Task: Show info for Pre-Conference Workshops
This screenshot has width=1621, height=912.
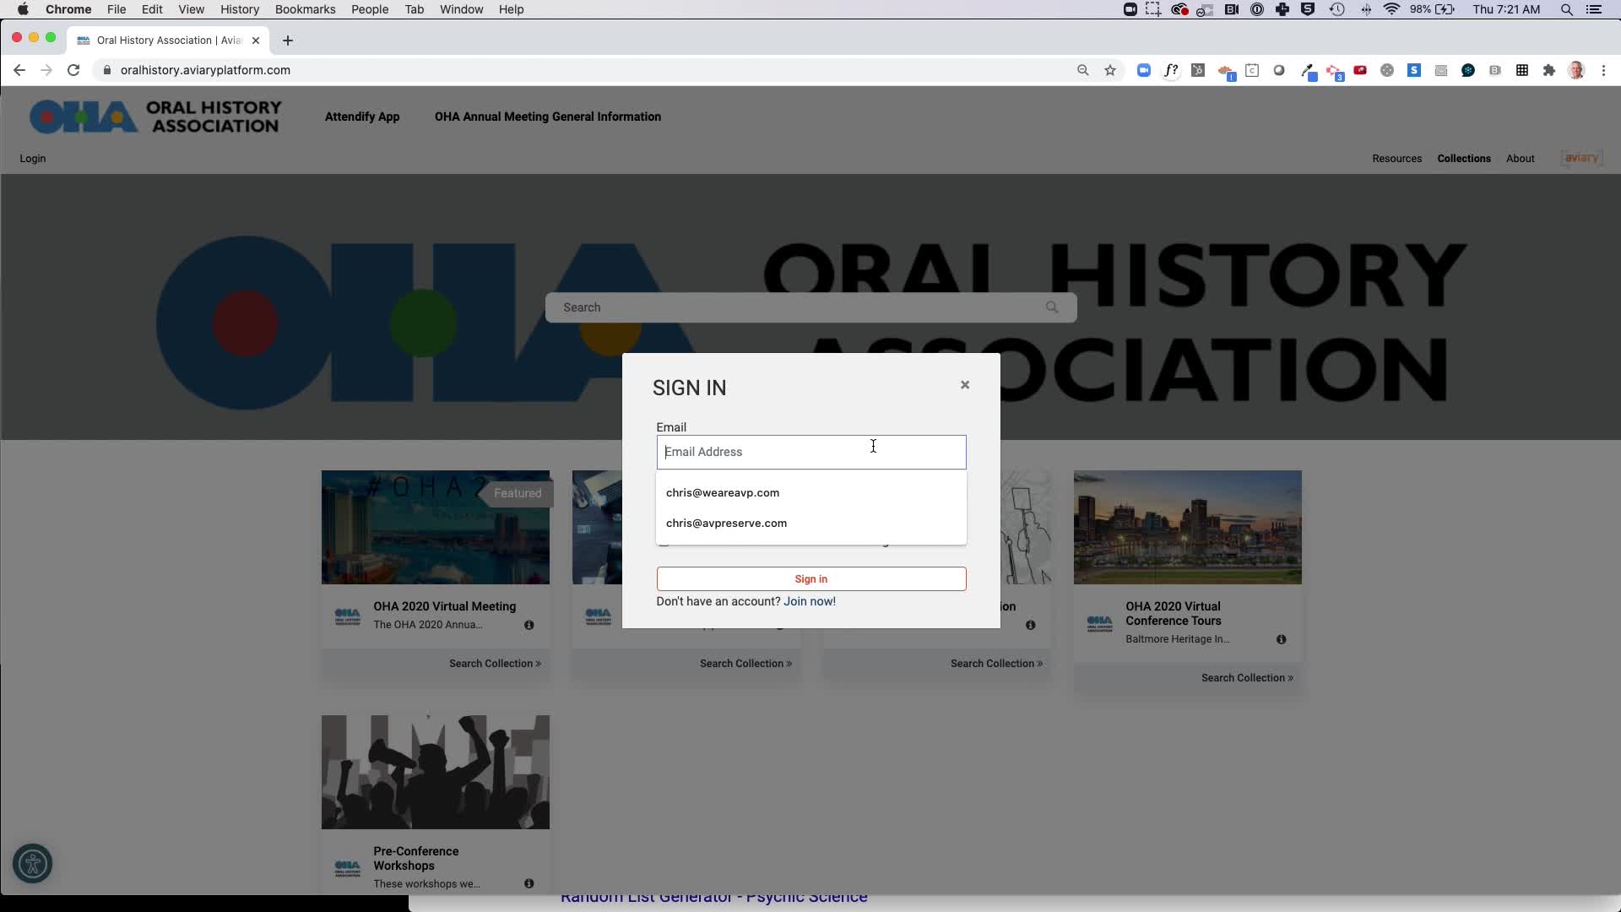Action: (529, 883)
